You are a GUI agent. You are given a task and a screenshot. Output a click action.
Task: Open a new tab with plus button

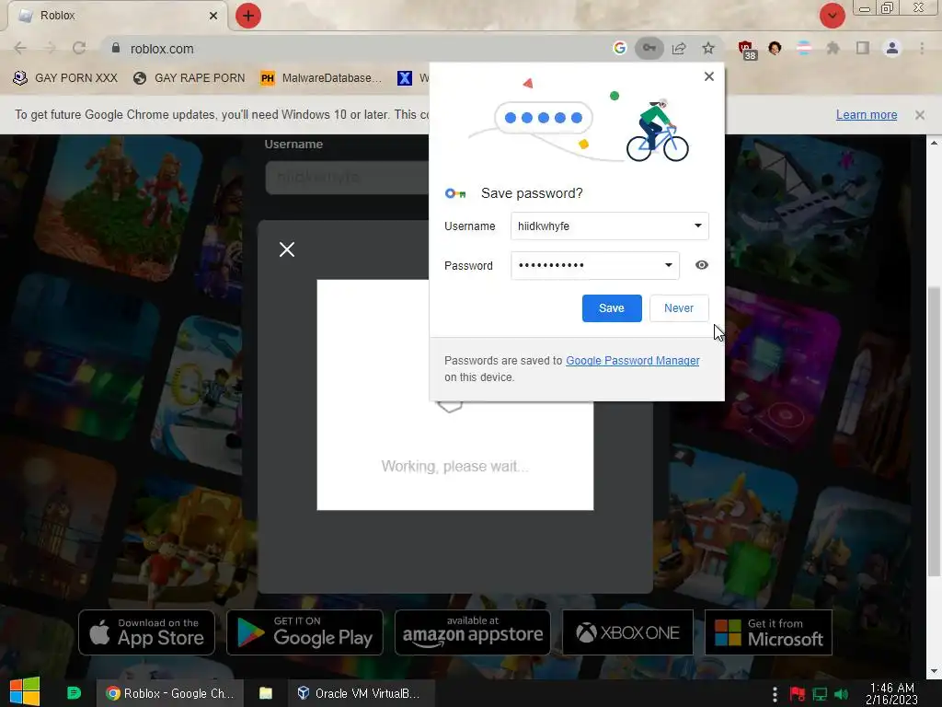tap(248, 16)
